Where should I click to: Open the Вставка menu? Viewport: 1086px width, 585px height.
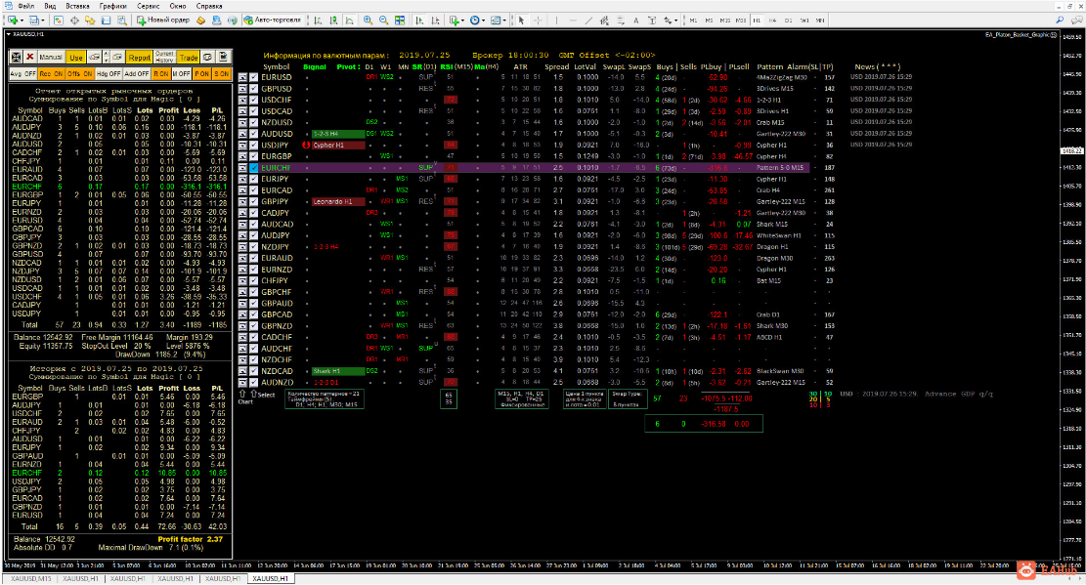click(77, 6)
